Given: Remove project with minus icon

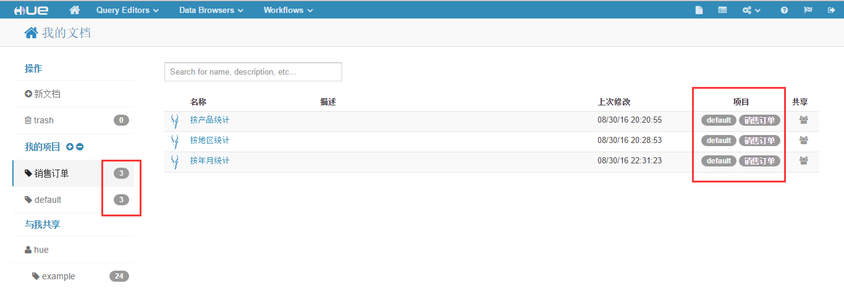Looking at the screenshot, I should point(80,147).
